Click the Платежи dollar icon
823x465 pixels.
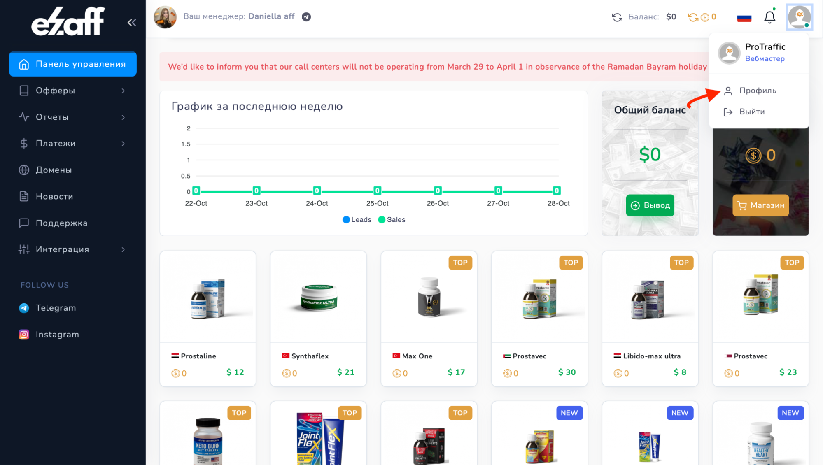pos(24,144)
